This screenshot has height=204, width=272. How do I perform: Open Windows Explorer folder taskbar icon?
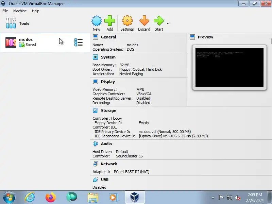pyautogui.click(x=93, y=198)
